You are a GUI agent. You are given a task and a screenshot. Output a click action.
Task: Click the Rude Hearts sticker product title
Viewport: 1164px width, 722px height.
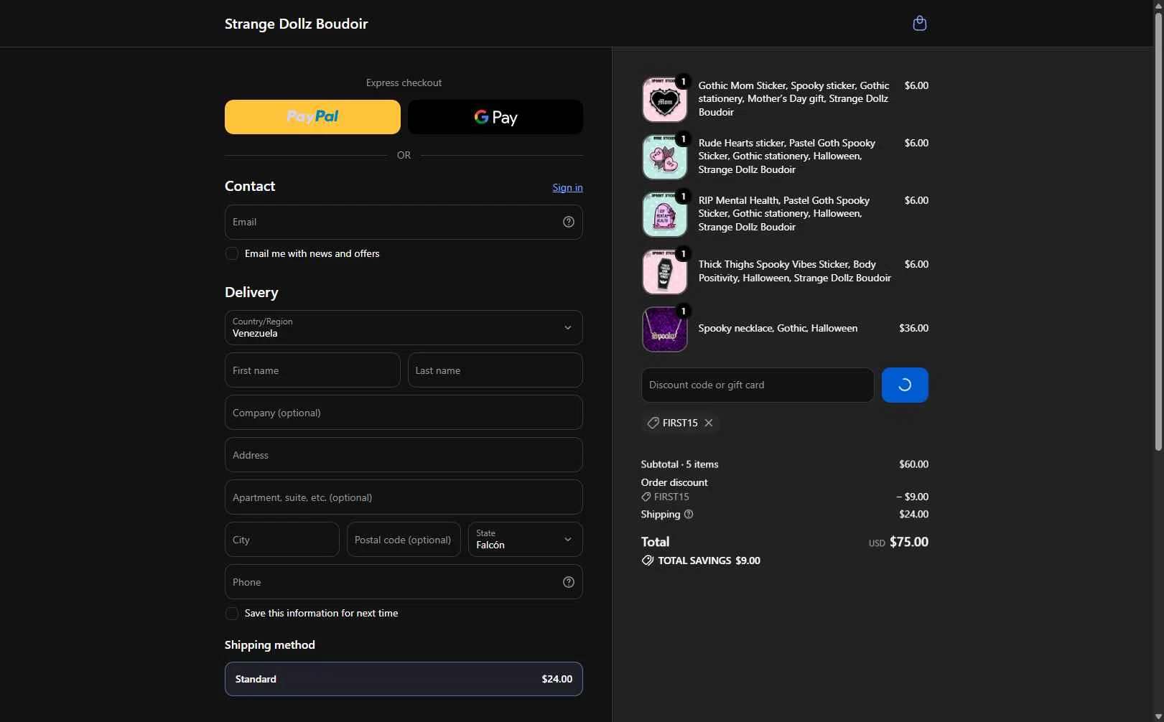coord(787,156)
